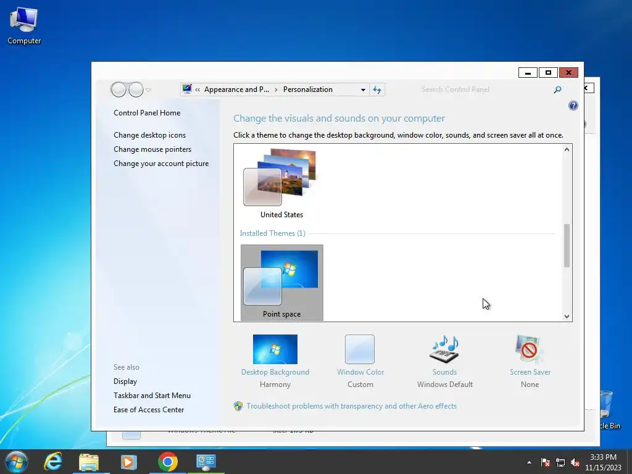The image size is (632, 474).
Task: Open Taskbar and Start Menu link
Action: (x=152, y=396)
